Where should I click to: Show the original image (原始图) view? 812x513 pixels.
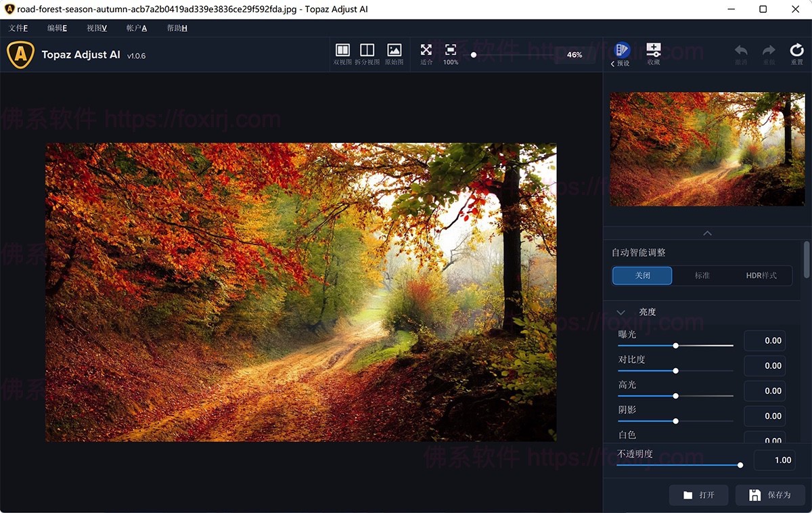394,51
